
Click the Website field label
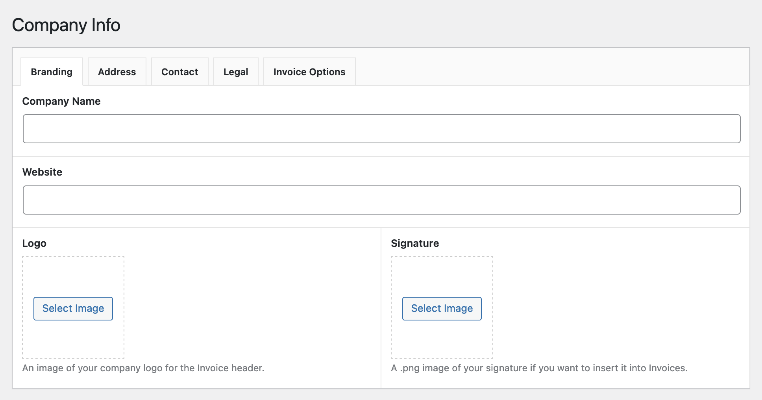click(42, 172)
